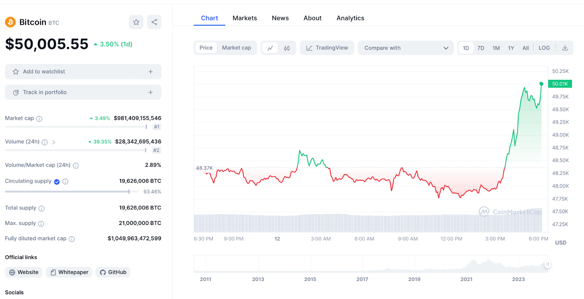Show Fully diluted market cap info icon
The image size is (584, 299).
click(x=72, y=239)
